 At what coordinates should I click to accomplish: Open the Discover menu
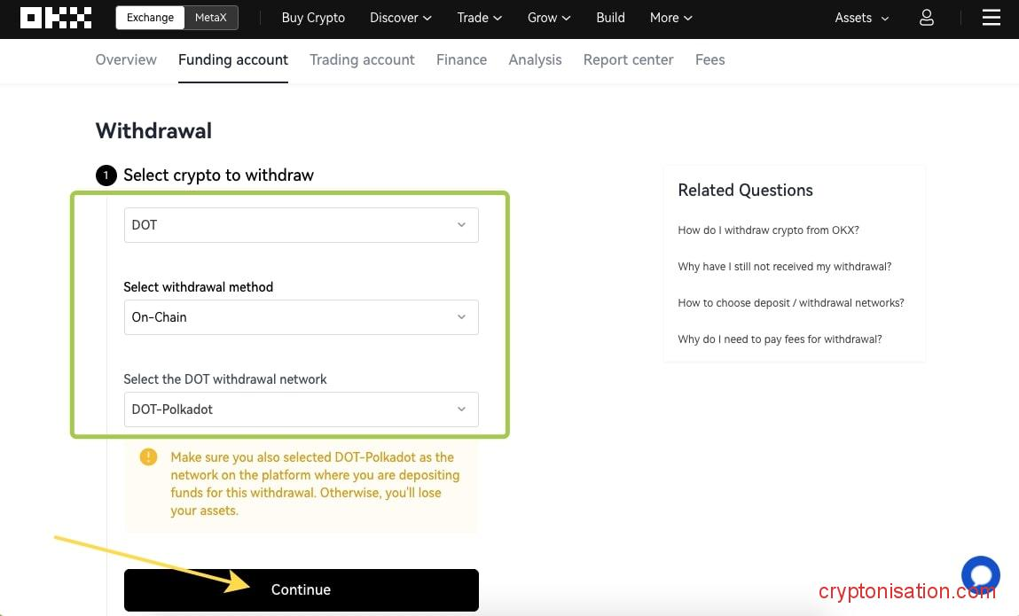401,18
